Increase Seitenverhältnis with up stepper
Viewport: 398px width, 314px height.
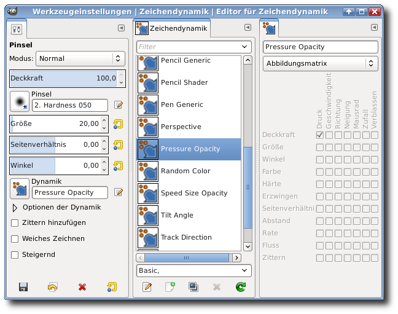coord(104,141)
